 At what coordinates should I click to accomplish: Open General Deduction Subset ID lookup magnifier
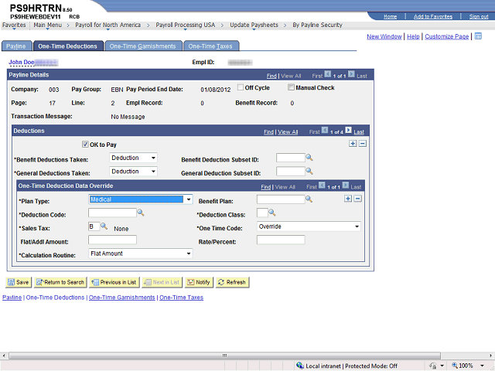pyautogui.click(x=309, y=172)
